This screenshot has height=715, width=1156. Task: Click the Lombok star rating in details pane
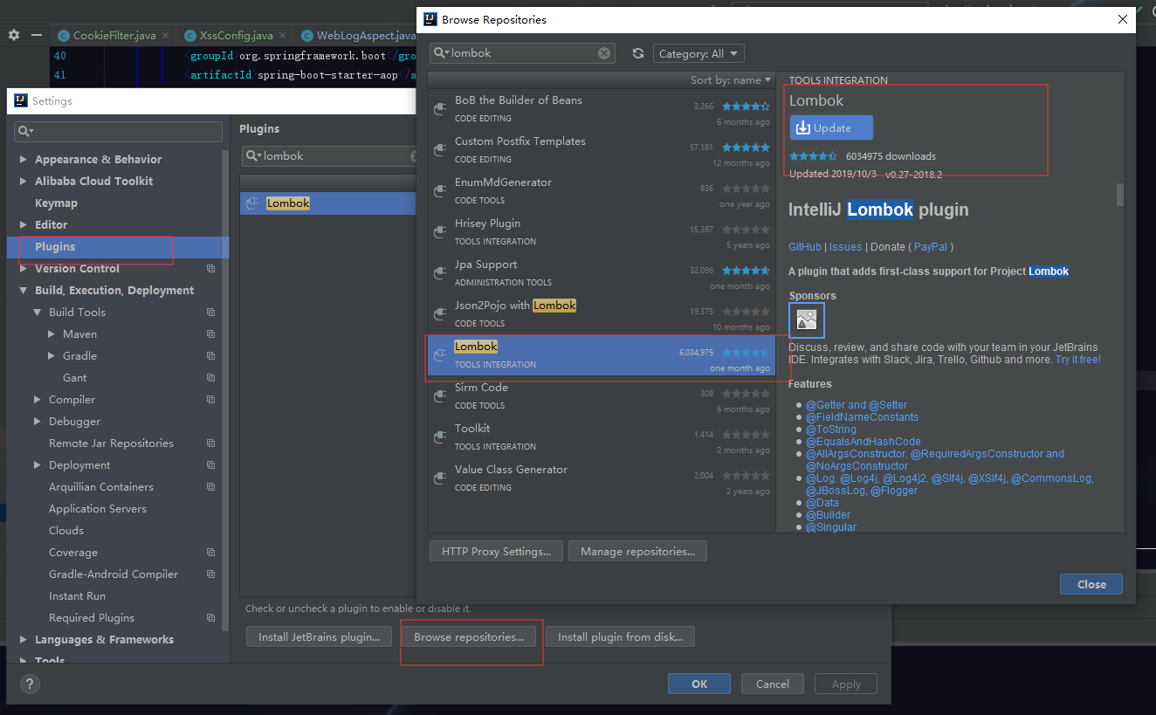pyautogui.click(x=814, y=156)
